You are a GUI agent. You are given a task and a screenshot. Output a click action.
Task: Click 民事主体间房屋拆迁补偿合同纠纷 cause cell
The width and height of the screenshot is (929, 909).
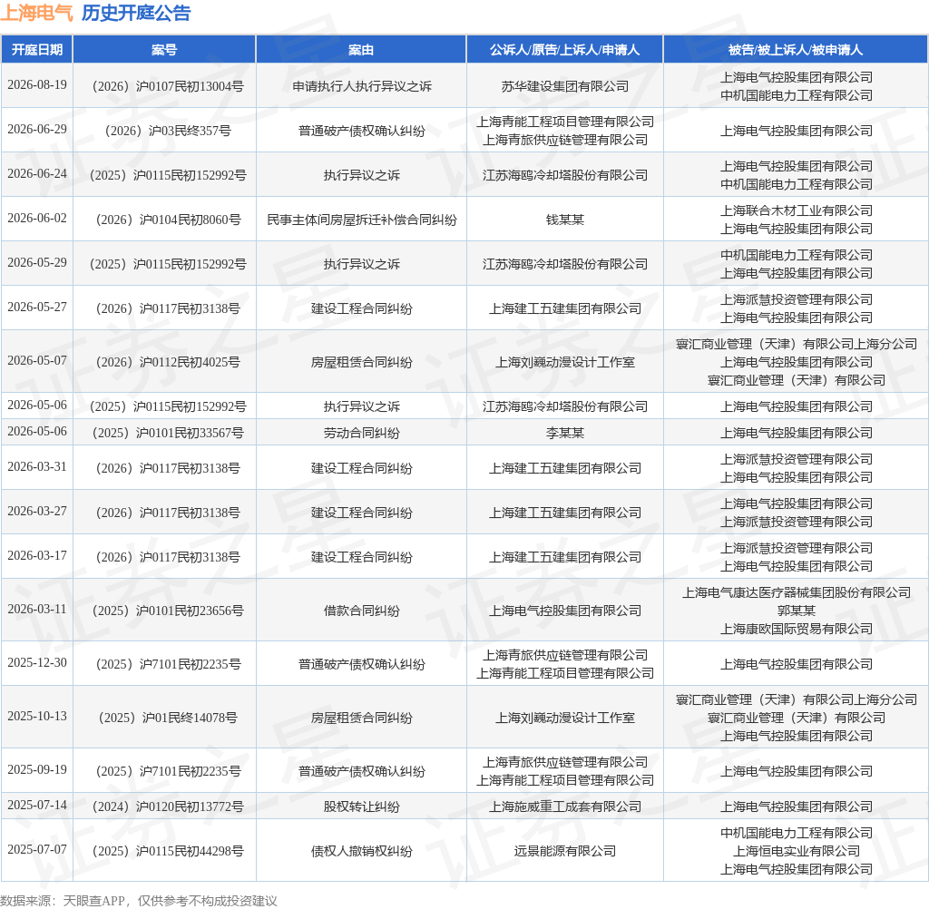(x=361, y=220)
